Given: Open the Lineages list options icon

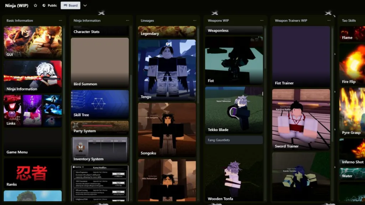Looking at the screenshot, I should click(195, 21).
